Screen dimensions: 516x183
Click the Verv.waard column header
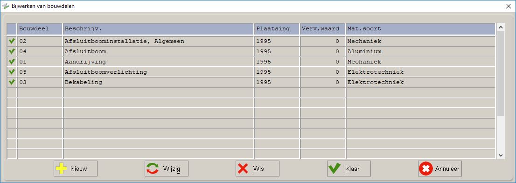coord(322,29)
